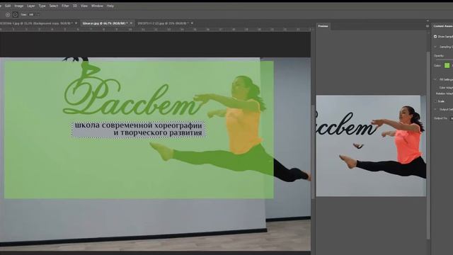
Task: Open the View menu
Action: point(84,6)
